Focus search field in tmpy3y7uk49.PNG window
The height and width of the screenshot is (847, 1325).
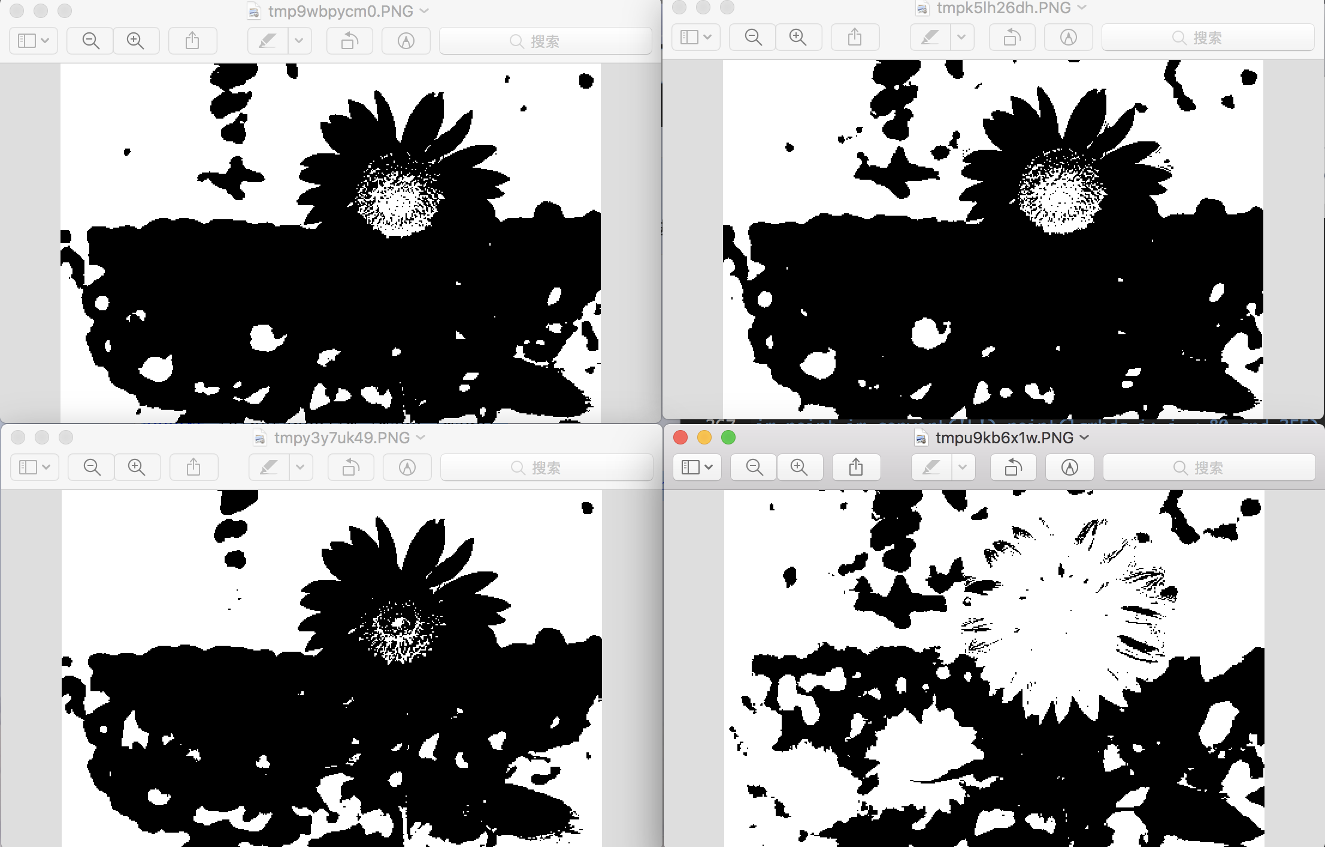pos(546,467)
